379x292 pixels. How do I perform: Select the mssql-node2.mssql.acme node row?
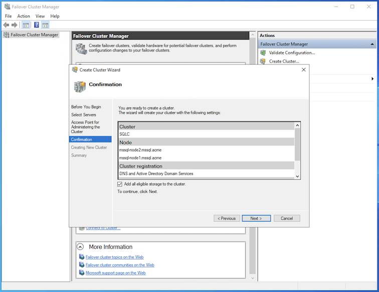pos(207,150)
